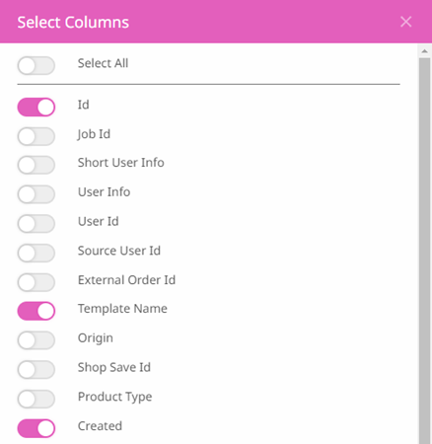The image size is (432, 444).
Task: Toggle on External Order Id column
Action: [36, 282]
